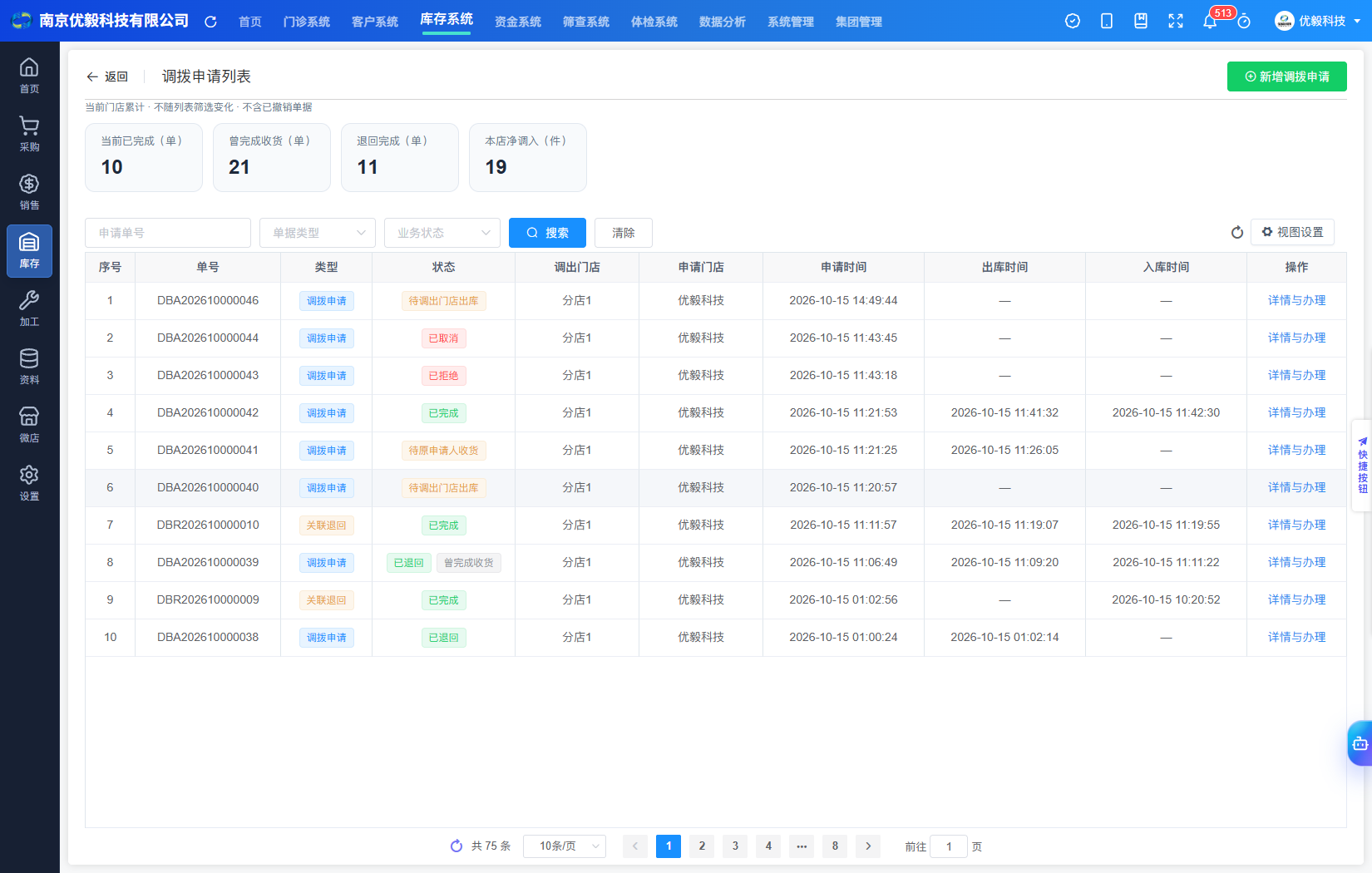Click the 申请单号 search input field
Image resolution: width=1372 pixels, height=873 pixels.
168,233
